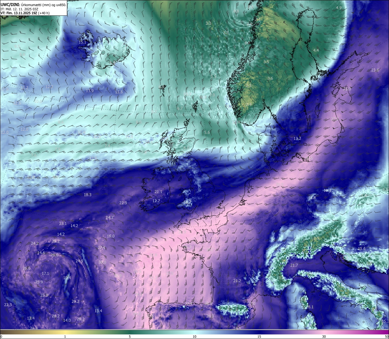Click the value 23.6 at the right edge
Screen dimensions: 389x339
point(375,70)
